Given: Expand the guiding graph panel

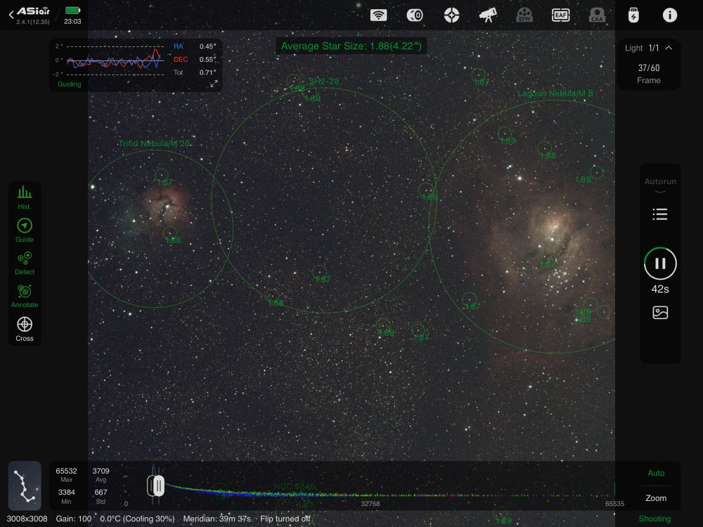Looking at the screenshot, I should (214, 84).
